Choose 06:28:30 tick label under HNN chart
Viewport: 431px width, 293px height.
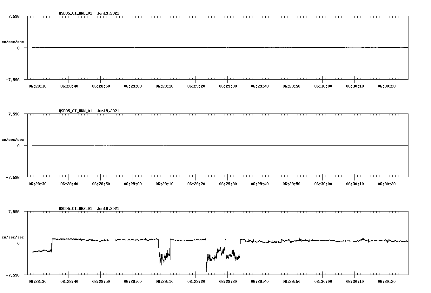click(x=37, y=184)
